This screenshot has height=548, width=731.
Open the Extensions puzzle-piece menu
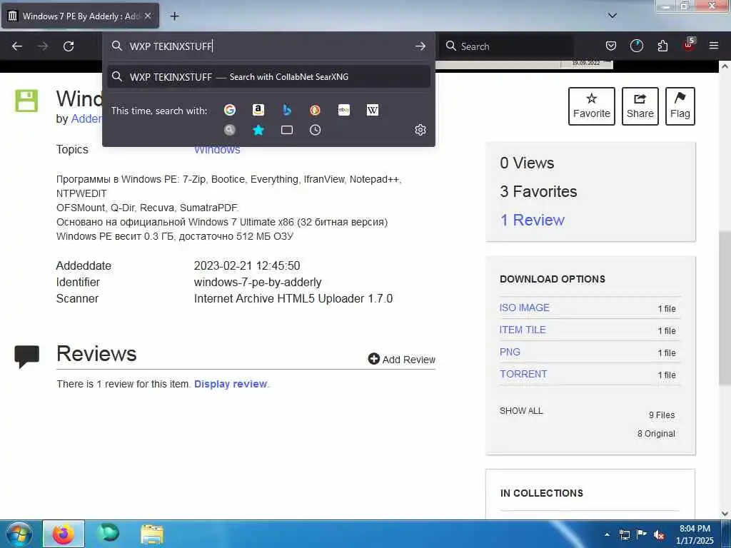[x=662, y=46]
